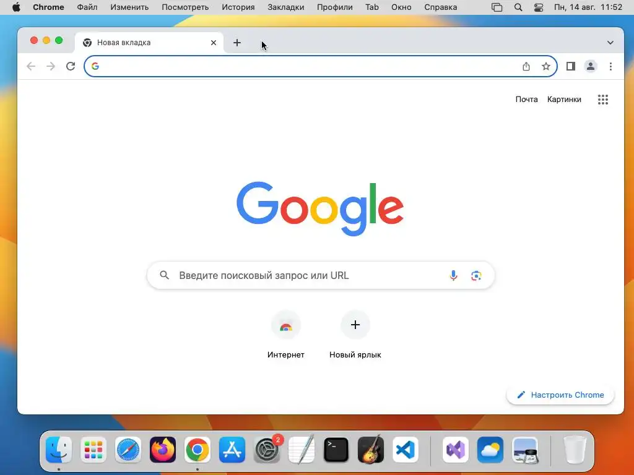Open the Tab menu
The image size is (634, 475).
click(372, 7)
